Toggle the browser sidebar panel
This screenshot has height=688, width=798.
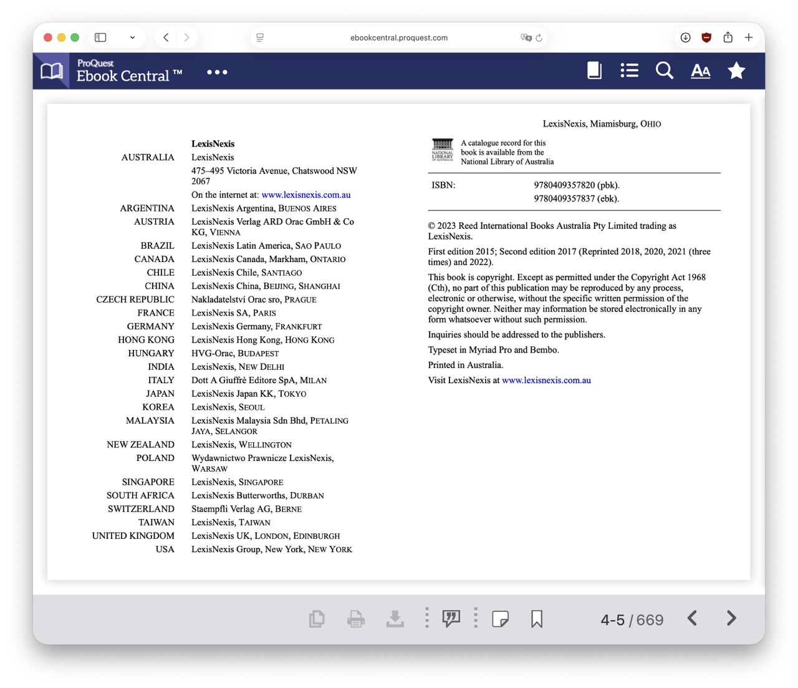100,37
